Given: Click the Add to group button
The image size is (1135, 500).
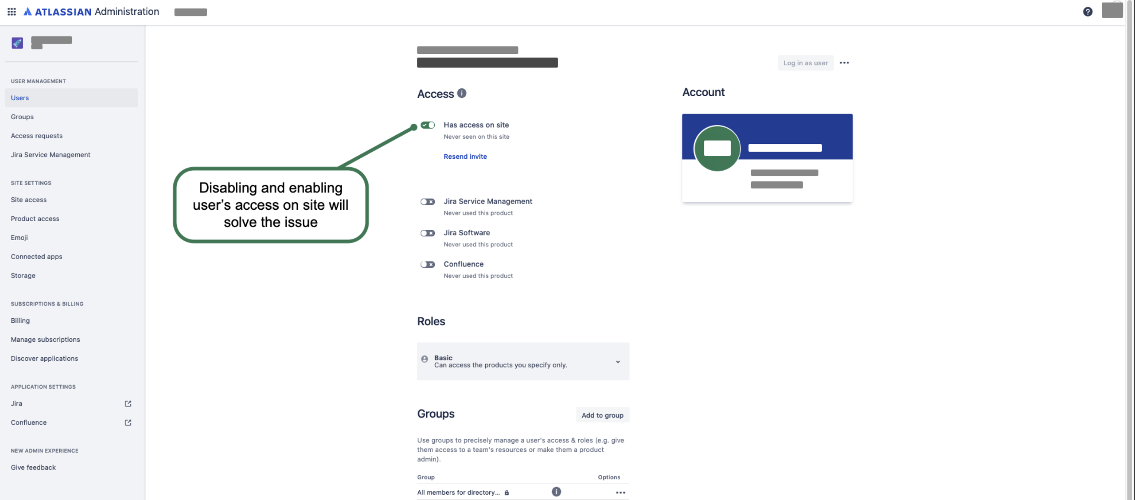Looking at the screenshot, I should 602,415.
